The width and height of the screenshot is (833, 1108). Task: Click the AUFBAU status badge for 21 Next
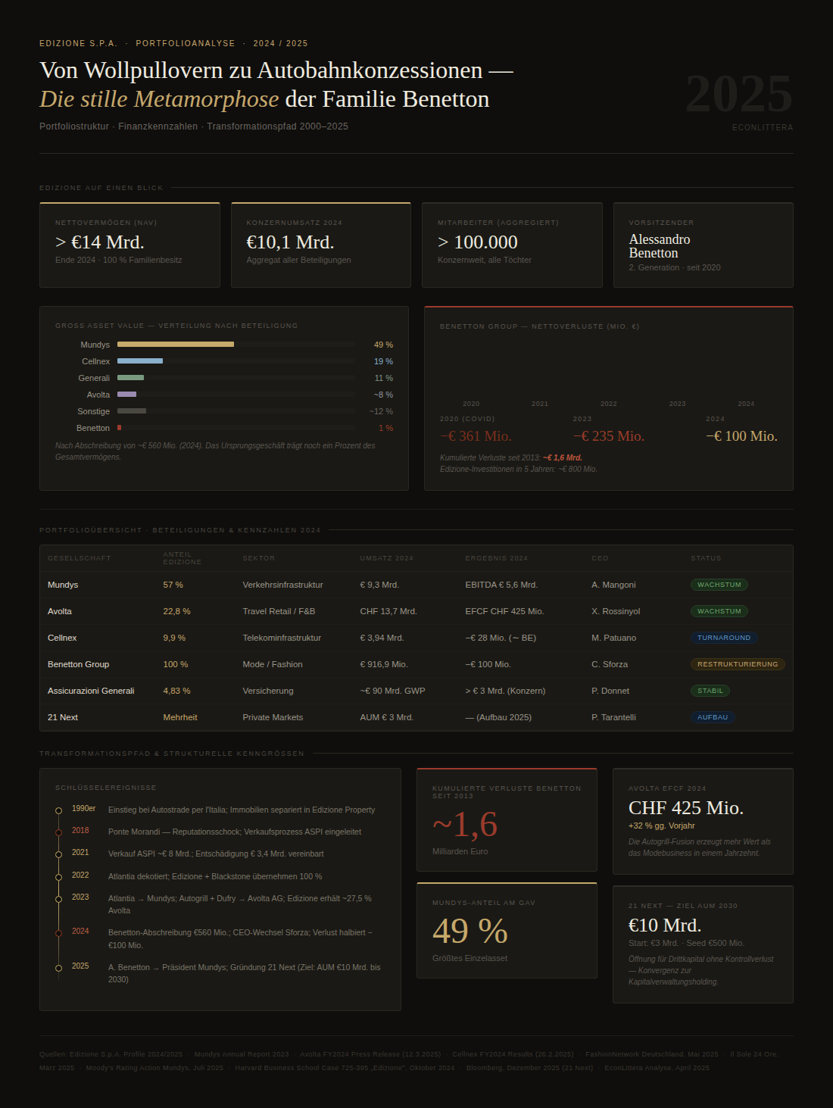tap(712, 717)
